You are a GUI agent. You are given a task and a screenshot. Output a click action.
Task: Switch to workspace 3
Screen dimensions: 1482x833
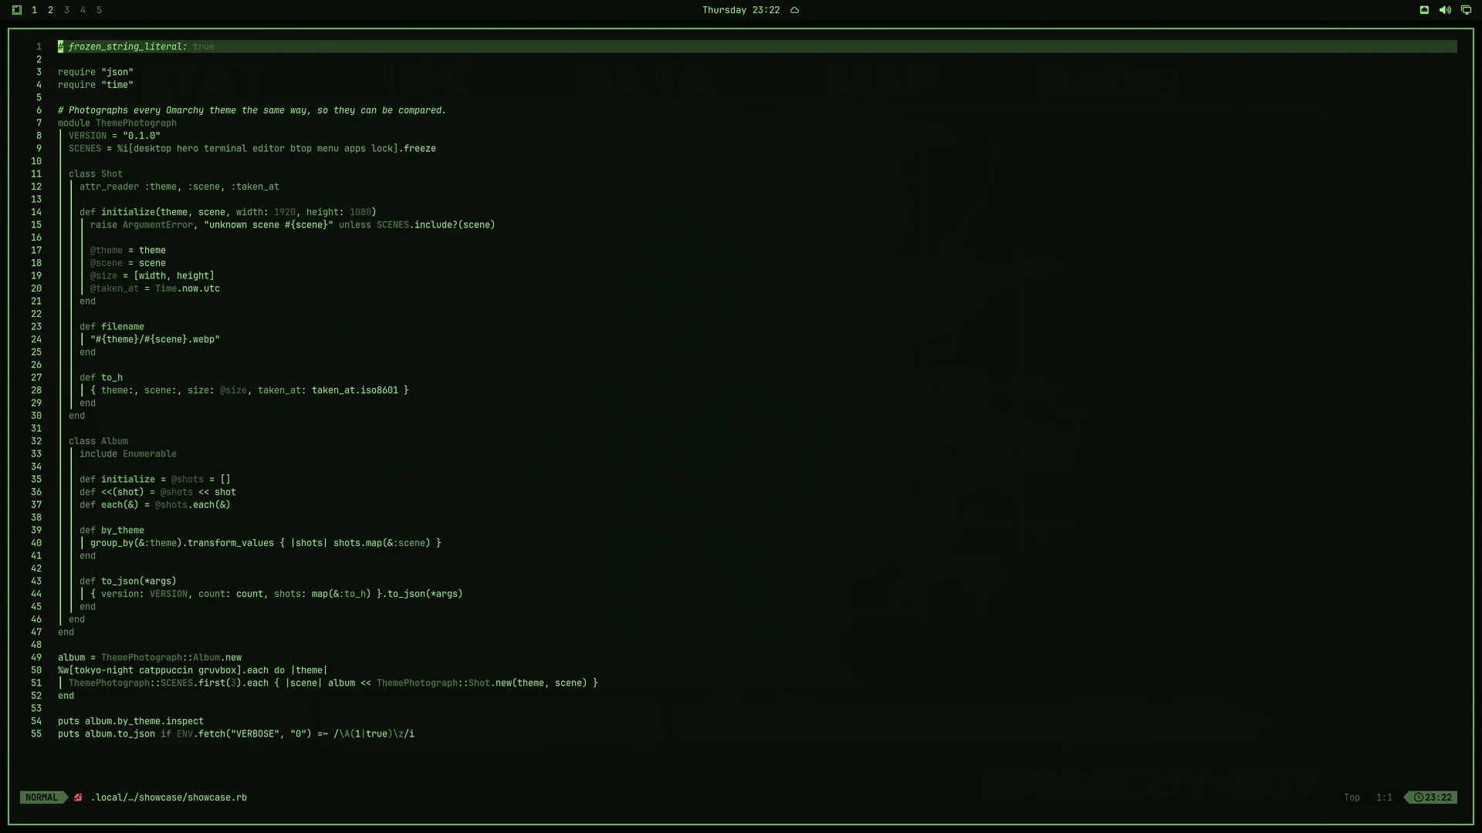pyautogui.click(x=66, y=10)
